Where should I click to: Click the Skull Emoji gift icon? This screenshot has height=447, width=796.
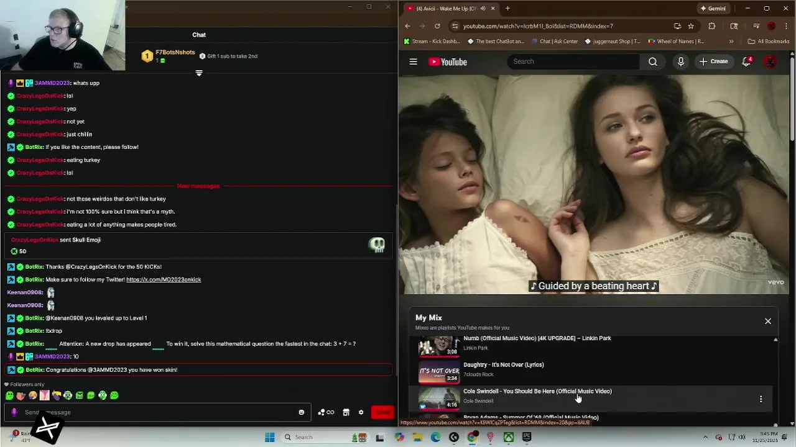pyautogui.click(x=377, y=245)
